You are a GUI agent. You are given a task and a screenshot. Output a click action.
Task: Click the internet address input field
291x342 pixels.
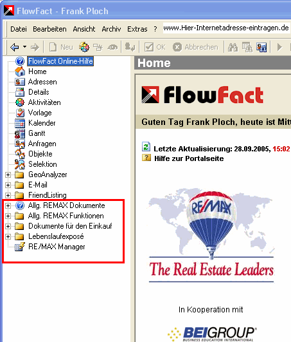coord(226,28)
